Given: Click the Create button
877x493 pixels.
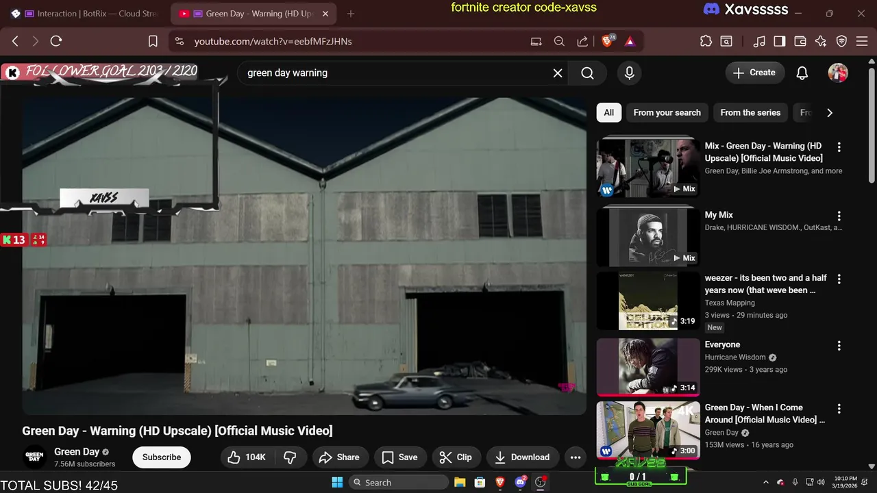Looking at the screenshot, I should [x=755, y=73].
